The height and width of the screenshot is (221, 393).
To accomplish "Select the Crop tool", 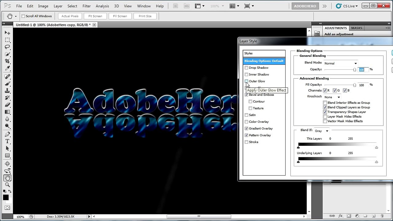I will coord(7,61).
